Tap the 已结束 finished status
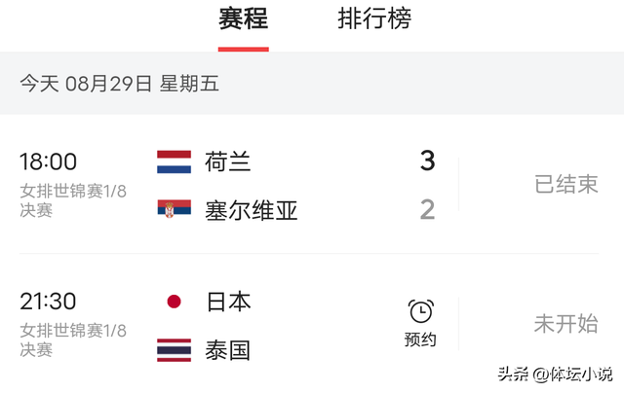Image resolution: width=624 pixels, height=393 pixels. click(x=565, y=184)
